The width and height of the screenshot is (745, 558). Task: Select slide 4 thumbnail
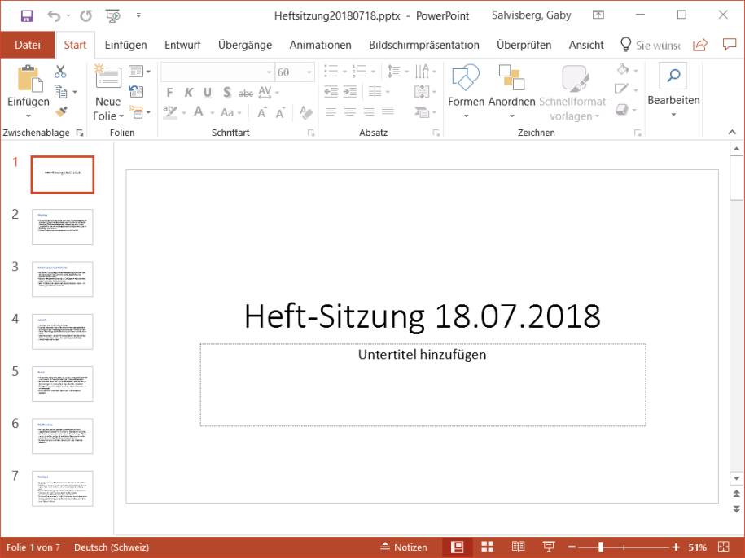pyautogui.click(x=62, y=332)
